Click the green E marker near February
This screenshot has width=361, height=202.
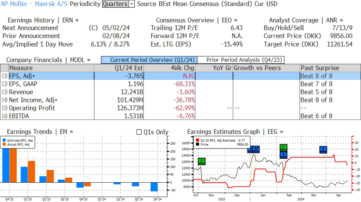[x=283, y=148]
